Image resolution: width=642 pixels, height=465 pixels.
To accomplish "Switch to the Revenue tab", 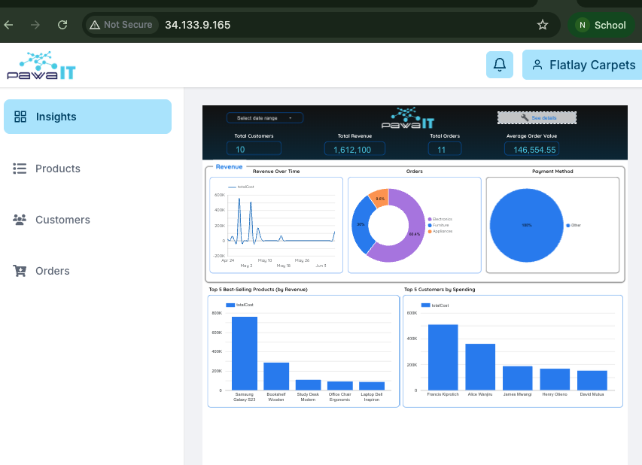I will pyautogui.click(x=228, y=166).
